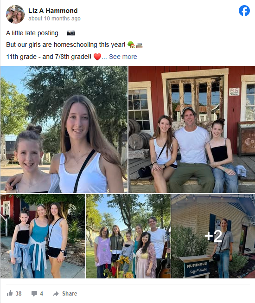Open photo of man seated between girls
Screen dimensions: 255x303
pos(191,129)
